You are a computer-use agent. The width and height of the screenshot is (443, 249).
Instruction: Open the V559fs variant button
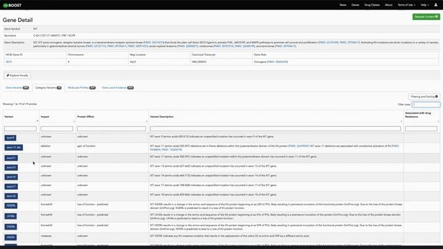tap(10, 227)
